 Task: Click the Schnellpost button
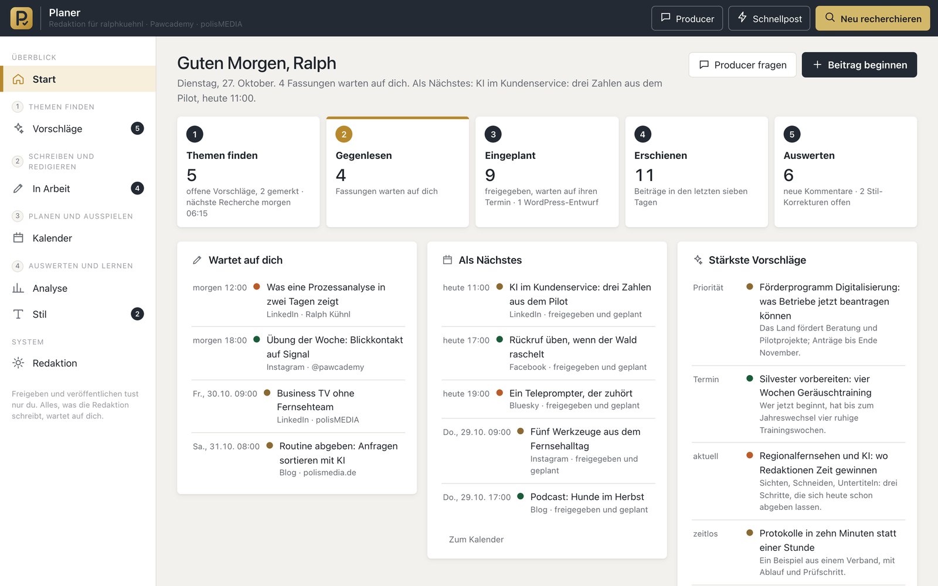(x=769, y=18)
